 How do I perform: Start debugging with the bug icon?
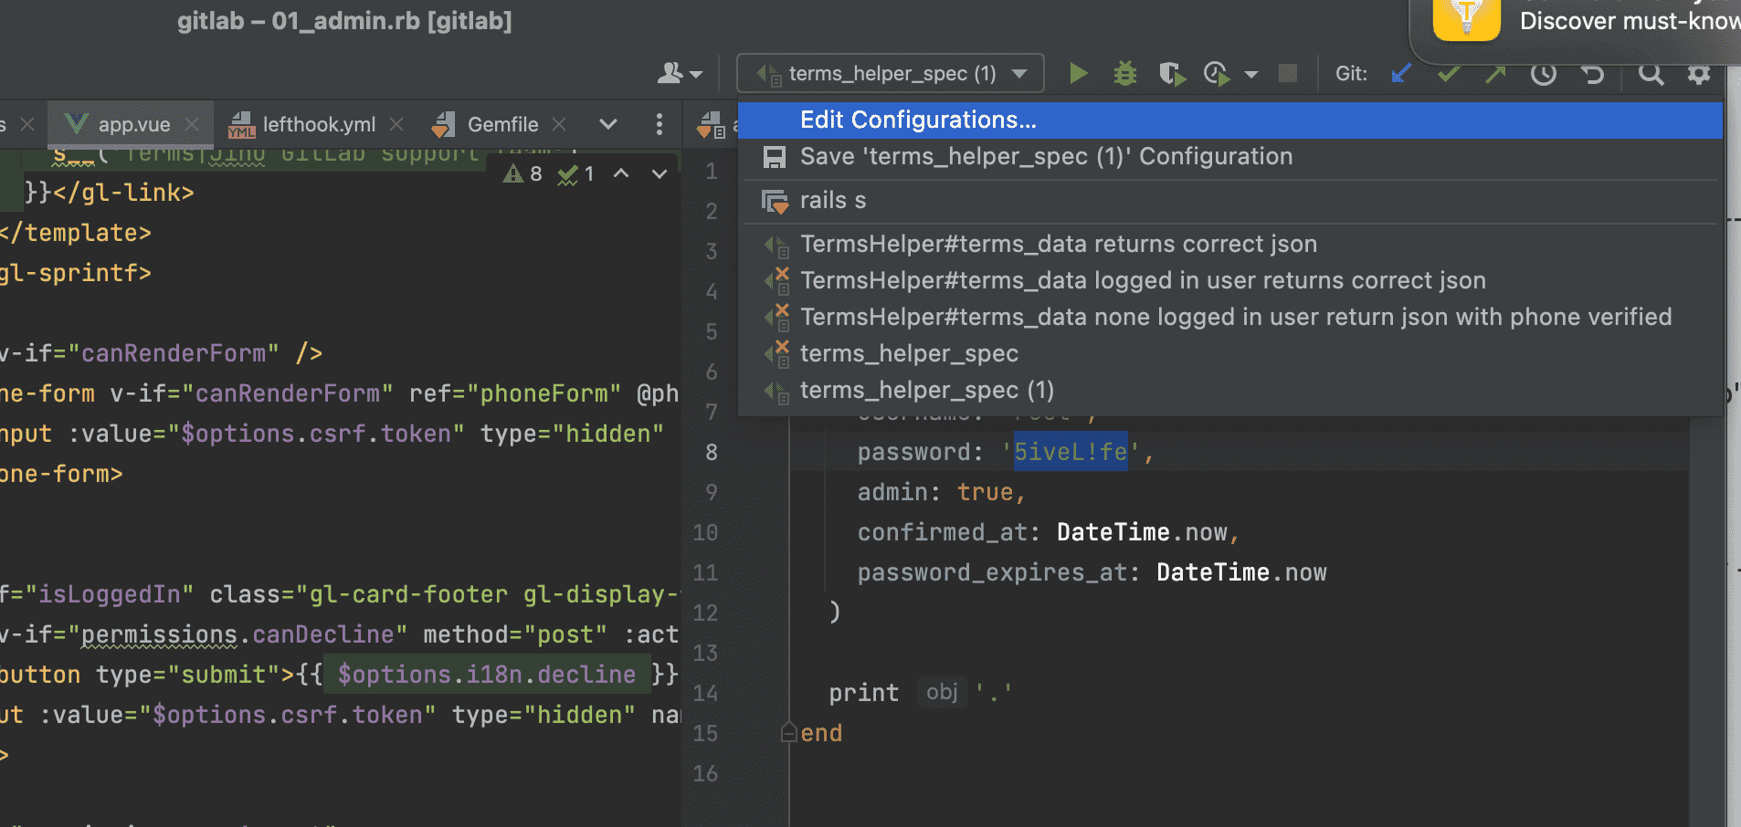click(x=1124, y=74)
